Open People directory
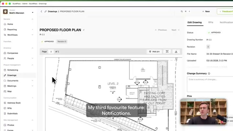Viewport: 233px width, 131px height. point(11,58)
